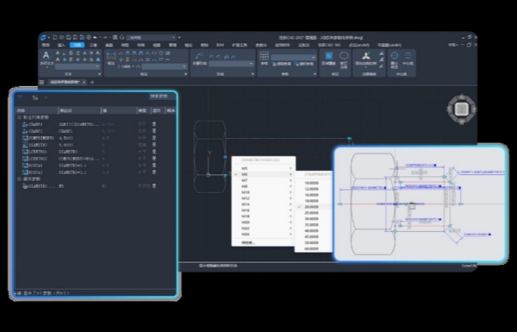Click the new parameter icon beside the funnel

click(35, 97)
